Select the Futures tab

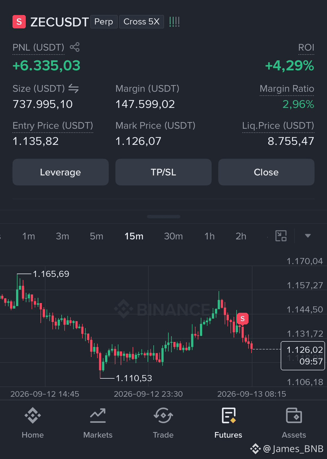pos(228,423)
